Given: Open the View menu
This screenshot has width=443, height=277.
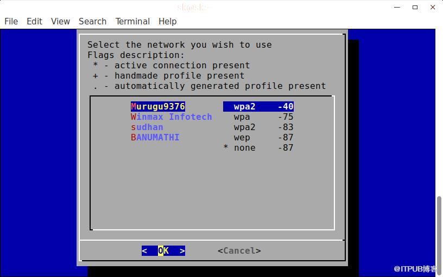Looking at the screenshot, I should (60, 22).
